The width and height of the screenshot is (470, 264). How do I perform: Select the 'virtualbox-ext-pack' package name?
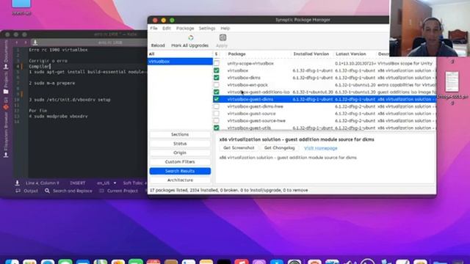click(x=247, y=85)
